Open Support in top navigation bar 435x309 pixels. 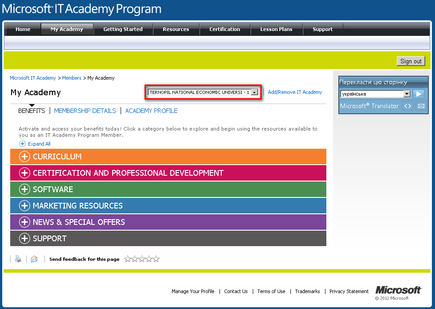[x=323, y=29]
